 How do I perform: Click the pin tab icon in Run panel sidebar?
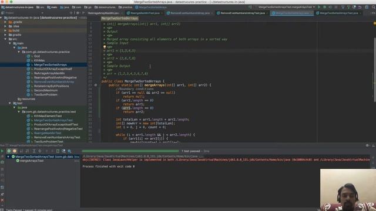tap(2, 194)
